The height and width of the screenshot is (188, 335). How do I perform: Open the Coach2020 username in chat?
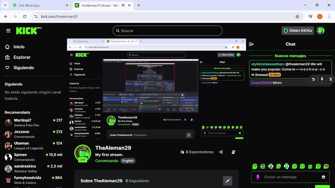(261, 83)
